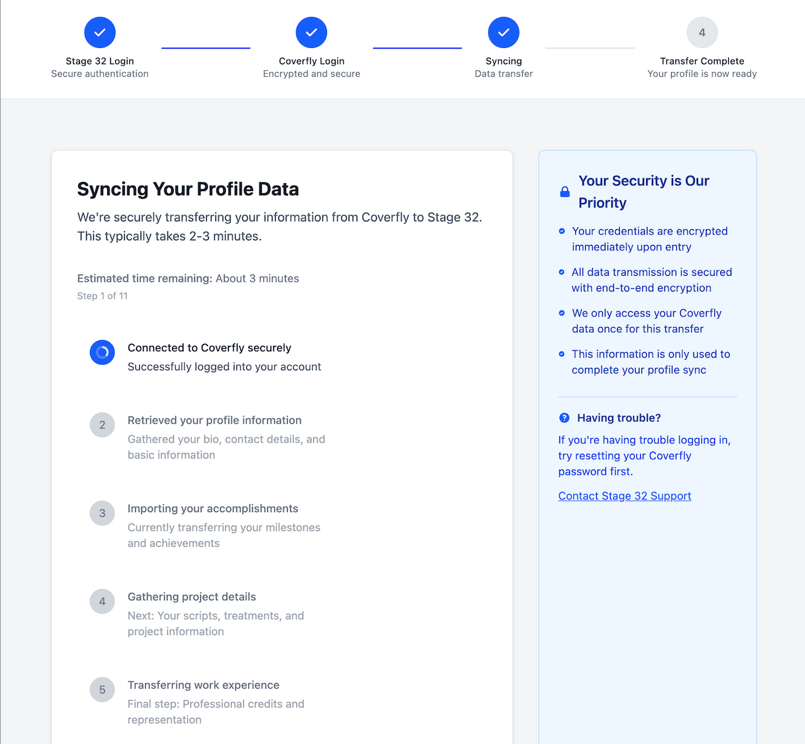Screen dimensions: 805x744
Task: Click the number 4 circle for Gathering project details
Action: (102, 602)
